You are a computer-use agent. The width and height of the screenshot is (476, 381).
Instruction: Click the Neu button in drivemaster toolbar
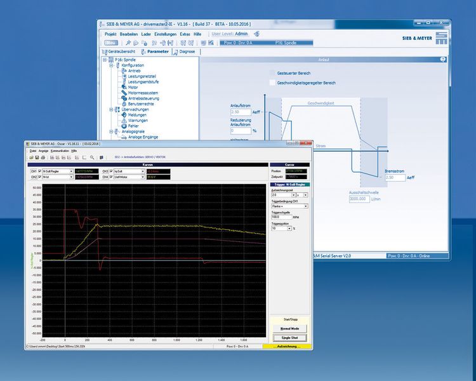[111, 43]
